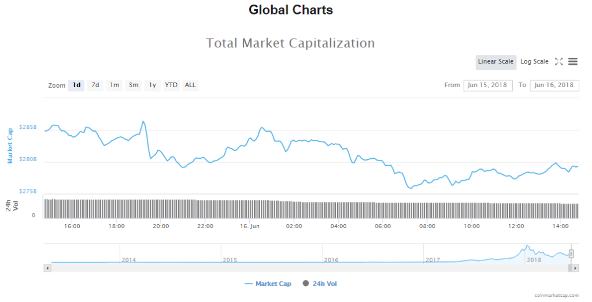This screenshot has height=302, width=592.
Task: Click the From date field
Action: (x=487, y=85)
